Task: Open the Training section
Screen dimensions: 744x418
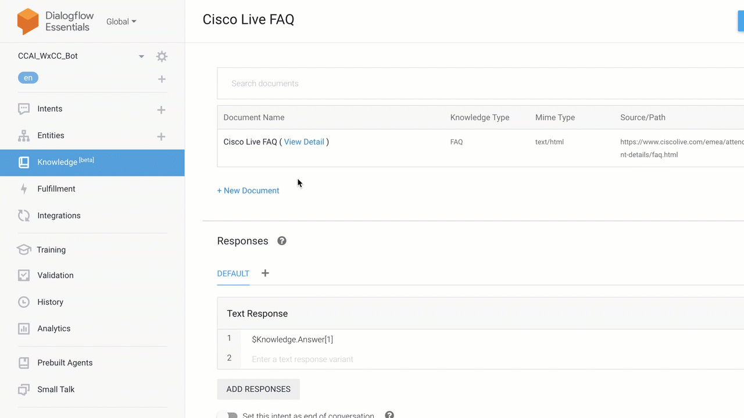Action: (x=51, y=250)
